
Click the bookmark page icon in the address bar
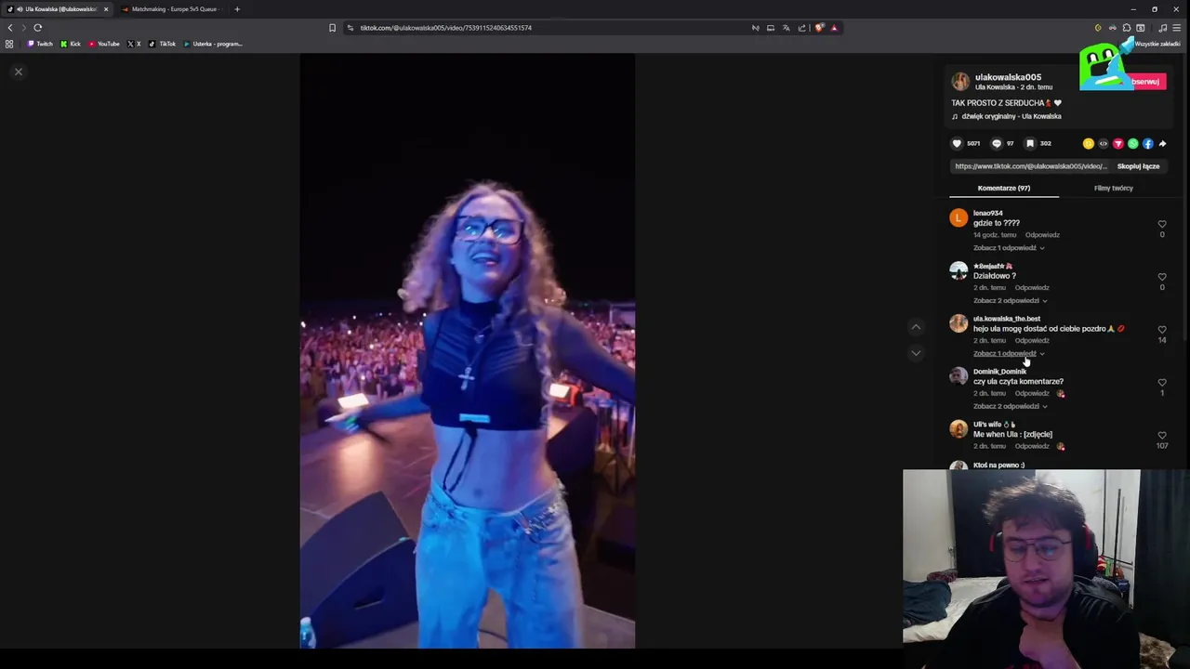click(332, 28)
